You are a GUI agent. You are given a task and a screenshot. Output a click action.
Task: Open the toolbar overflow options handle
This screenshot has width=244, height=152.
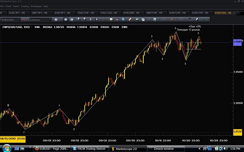[x=208, y=19]
